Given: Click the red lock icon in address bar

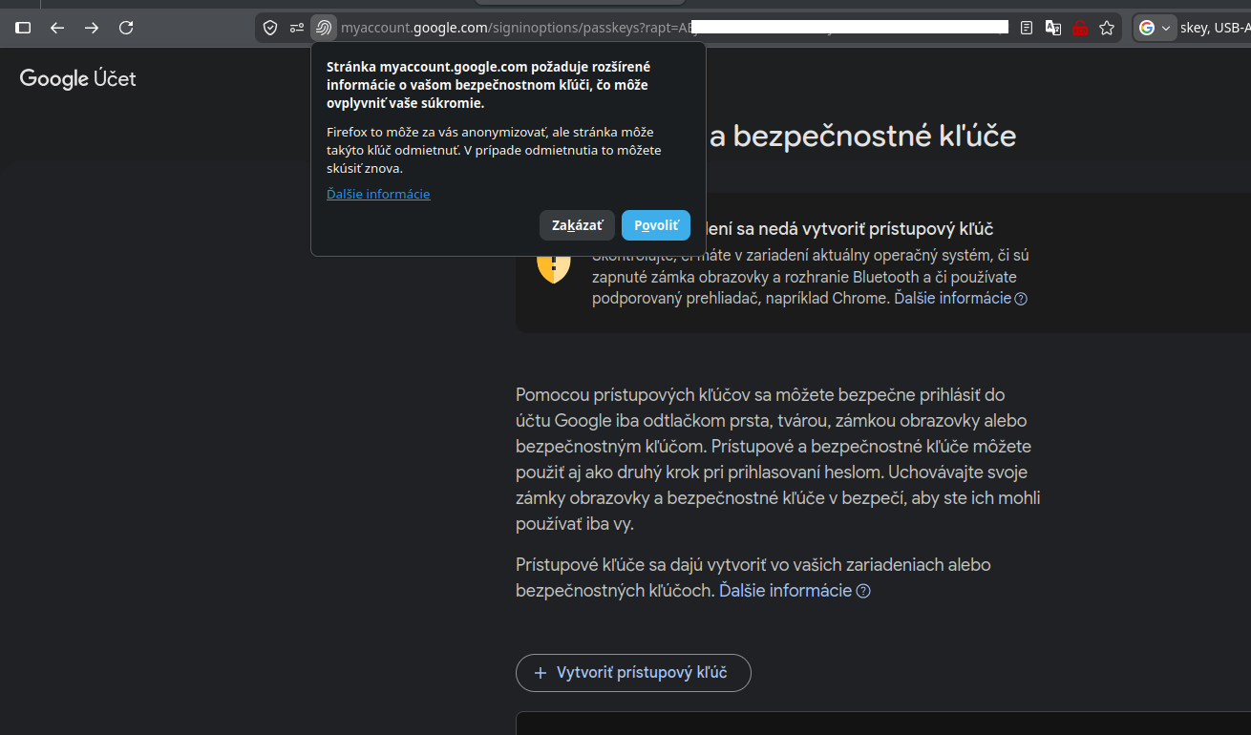Looking at the screenshot, I should pos(1080,28).
